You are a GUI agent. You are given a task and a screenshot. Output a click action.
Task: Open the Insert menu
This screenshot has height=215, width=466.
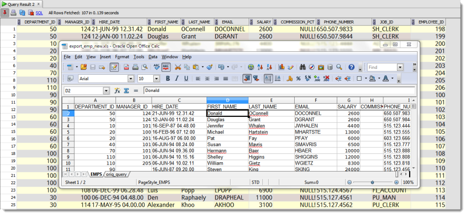click(x=105, y=57)
